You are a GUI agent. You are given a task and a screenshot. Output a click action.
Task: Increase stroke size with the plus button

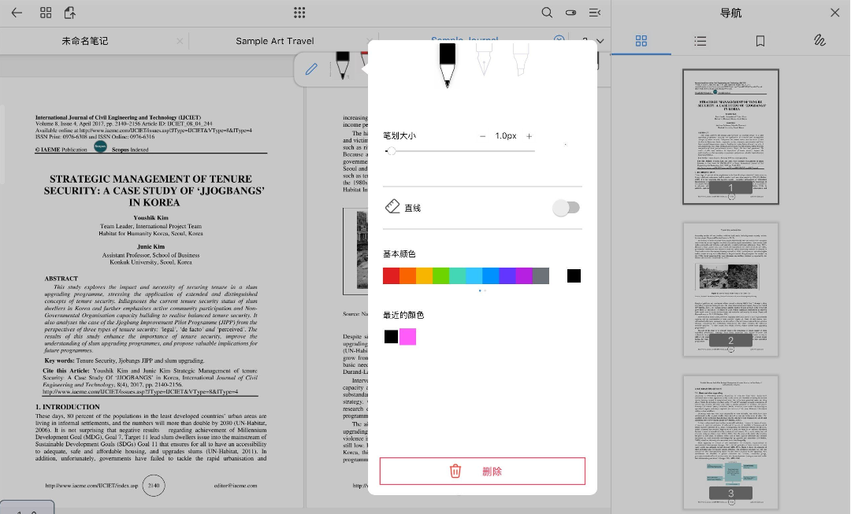coord(529,135)
